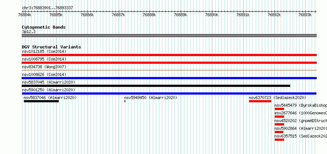This screenshot has height=154, width=327.
Task: Click the 76890k ruler tick label
Action: 212,15
